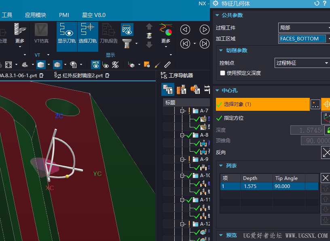Jump to toolpath start (skip back)
Viewport: 330px width, 241px height.
[x=185, y=44]
